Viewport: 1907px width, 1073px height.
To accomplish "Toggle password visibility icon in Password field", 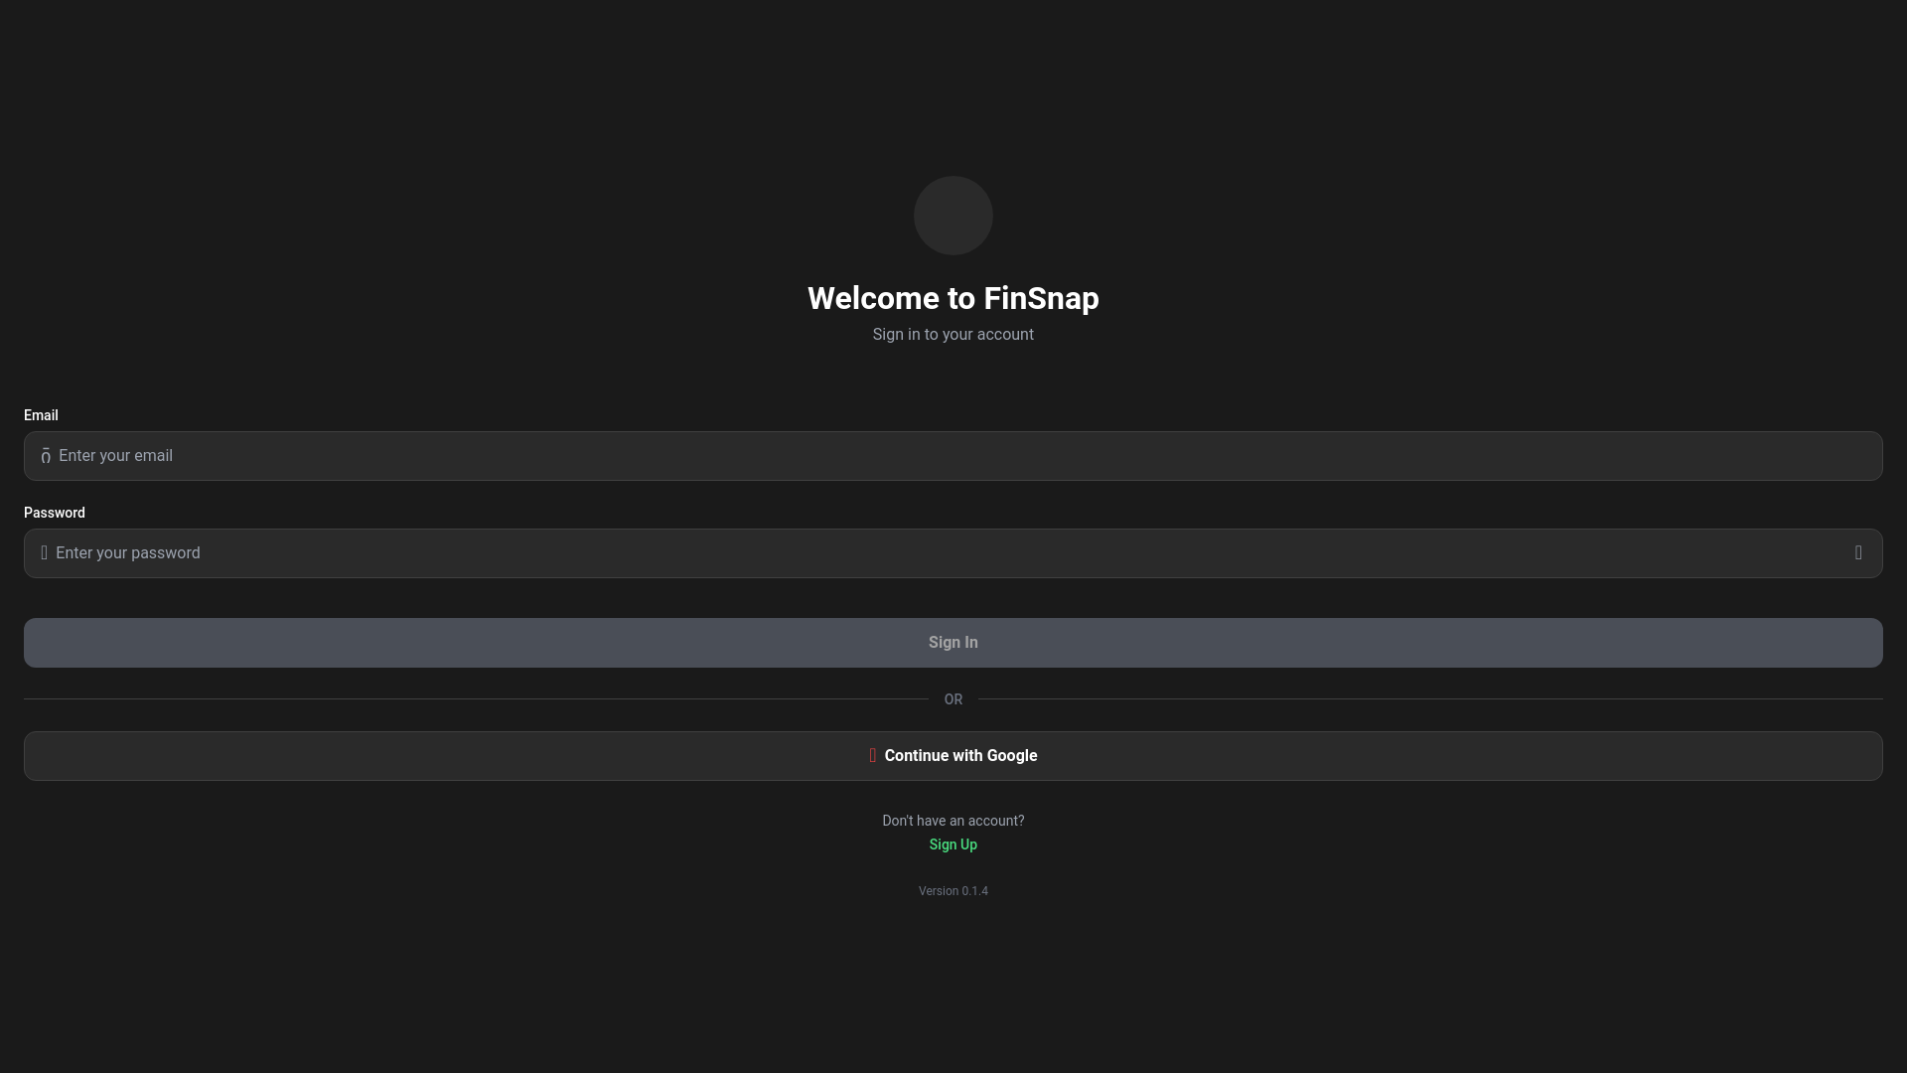I will point(1858,553).
